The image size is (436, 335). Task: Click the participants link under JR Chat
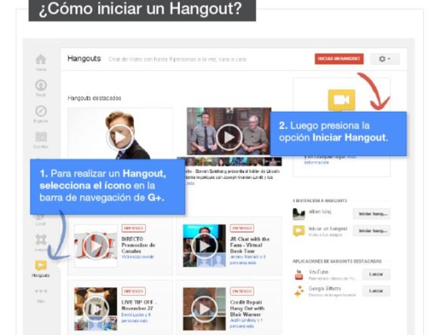247,260
